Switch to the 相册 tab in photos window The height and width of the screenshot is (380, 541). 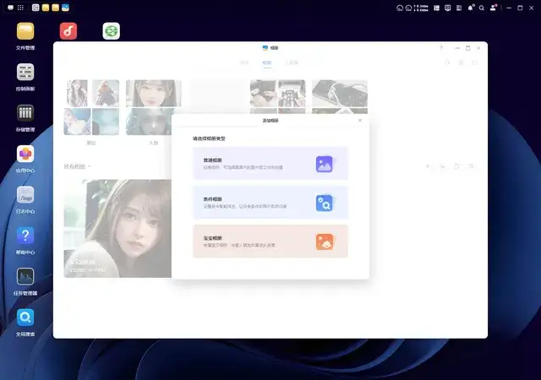(x=267, y=62)
